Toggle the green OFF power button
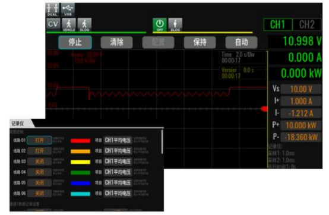 pyautogui.click(x=160, y=24)
